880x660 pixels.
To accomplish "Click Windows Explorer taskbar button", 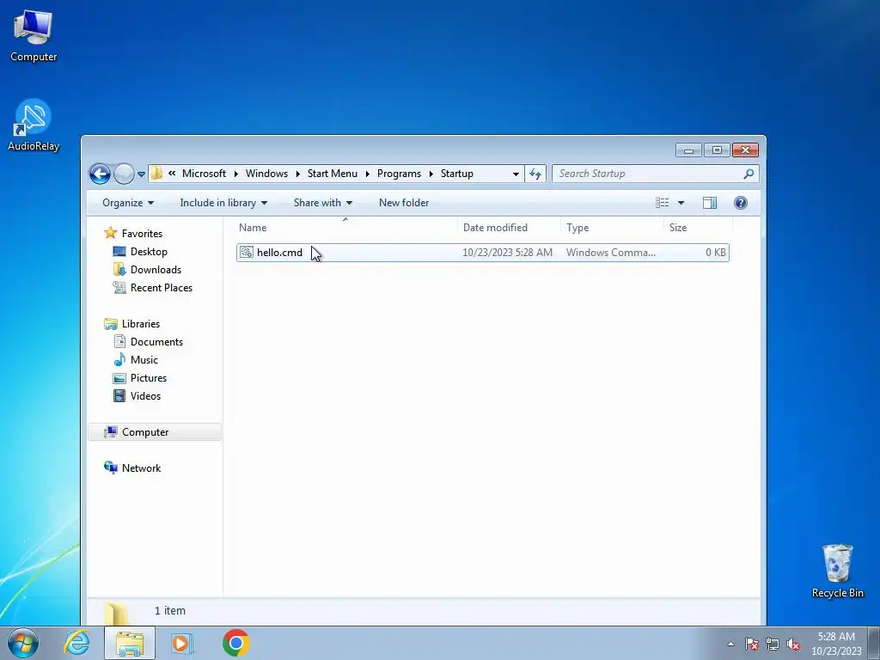I will point(130,643).
